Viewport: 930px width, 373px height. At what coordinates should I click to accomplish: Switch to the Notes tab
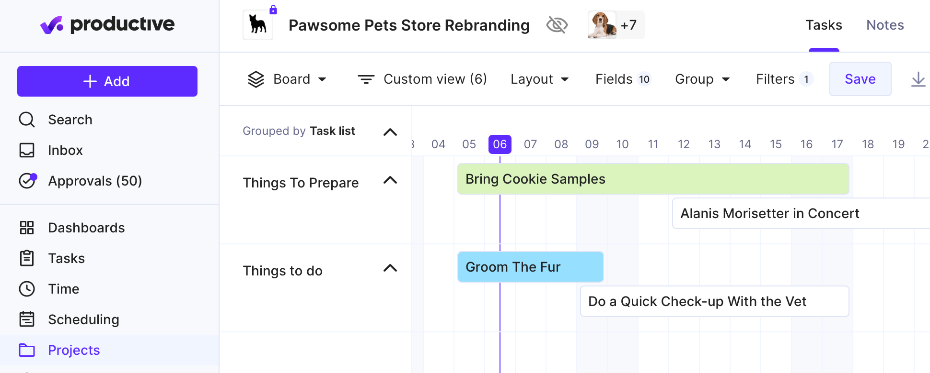point(884,25)
